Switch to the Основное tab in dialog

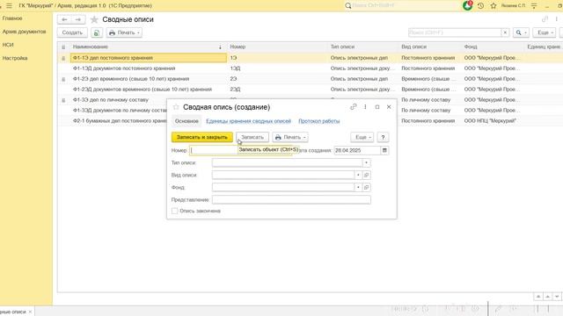pyautogui.click(x=186, y=121)
